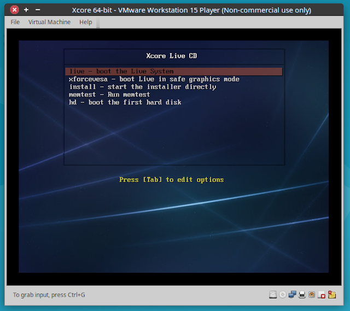Minimize window with the minus button
Viewport: 350px width, 311px height.
38,10
